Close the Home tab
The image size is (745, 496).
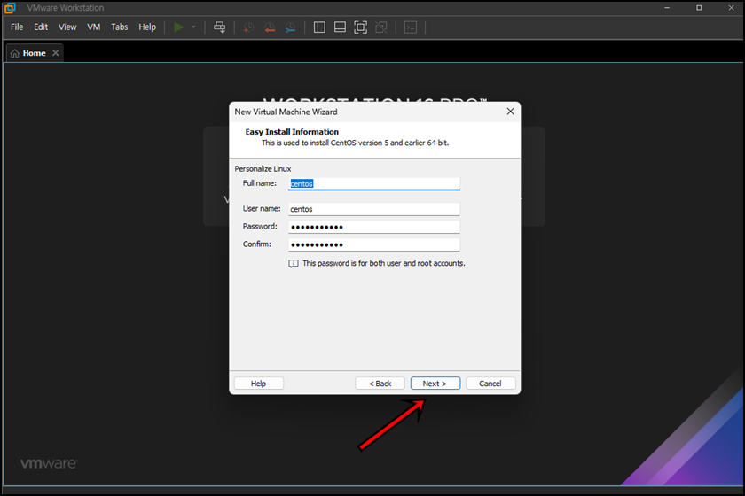click(56, 52)
